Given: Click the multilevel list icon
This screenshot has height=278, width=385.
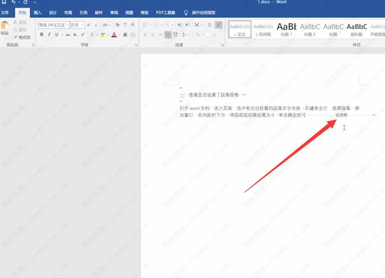Looking at the screenshot, I should pos(168,25).
